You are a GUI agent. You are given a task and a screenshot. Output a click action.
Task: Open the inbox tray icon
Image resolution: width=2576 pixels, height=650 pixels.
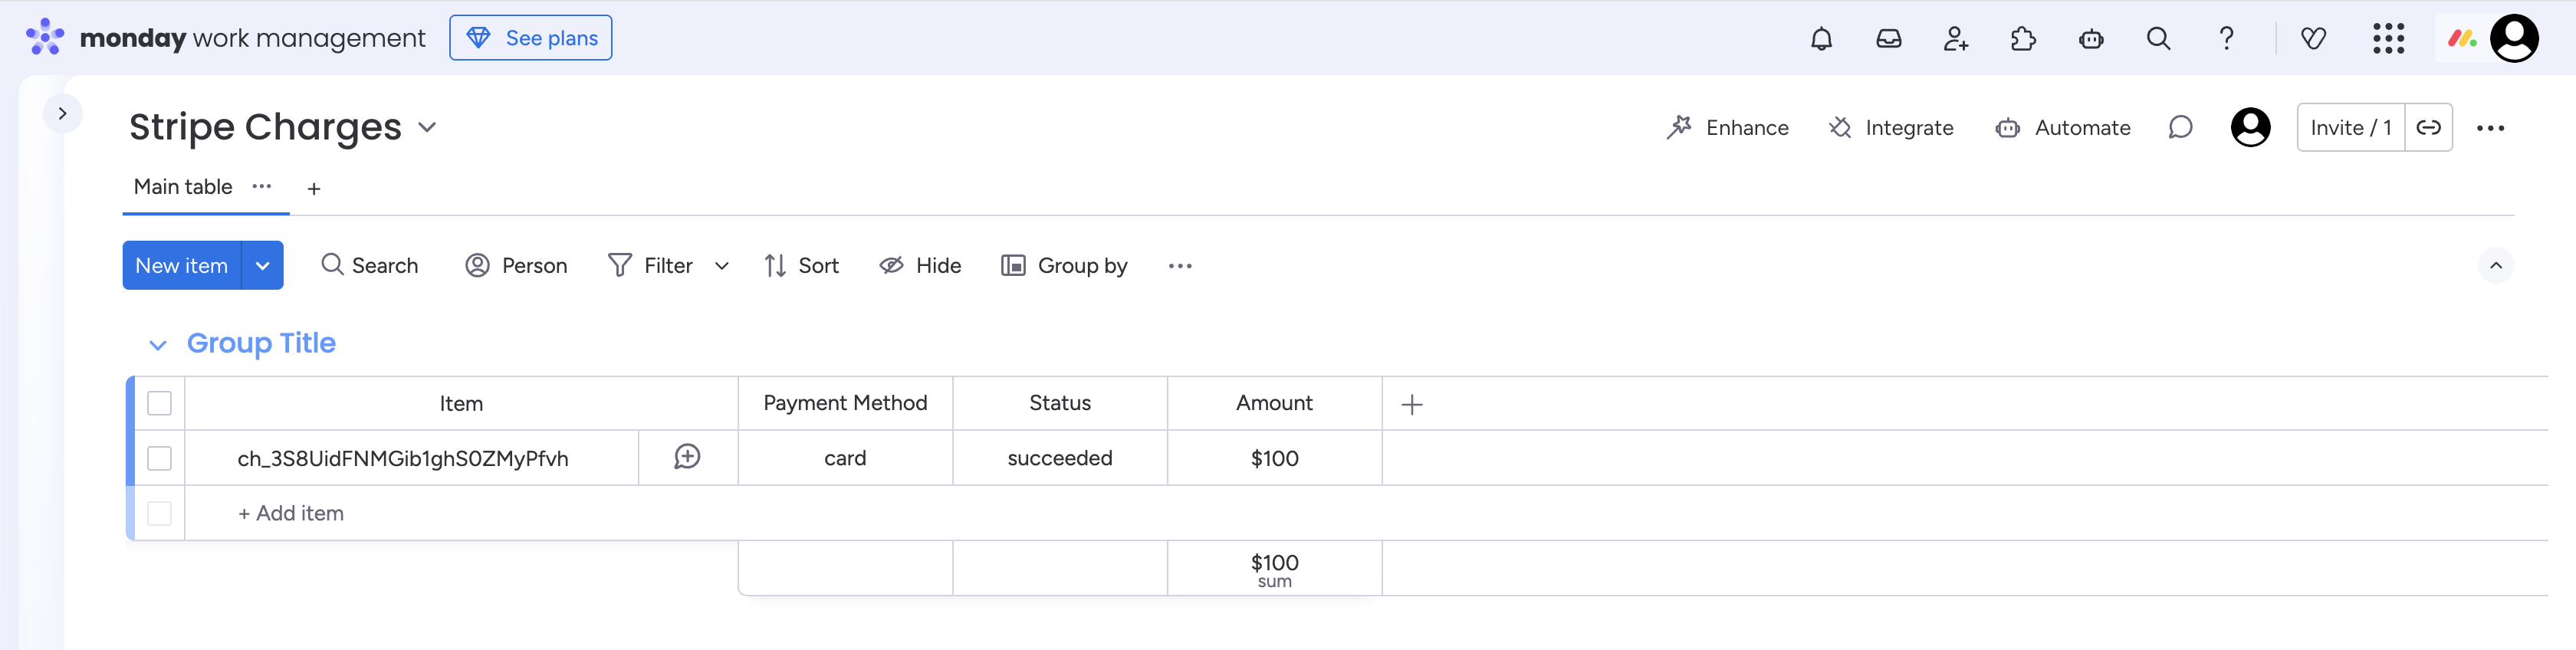click(x=1888, y=39)
